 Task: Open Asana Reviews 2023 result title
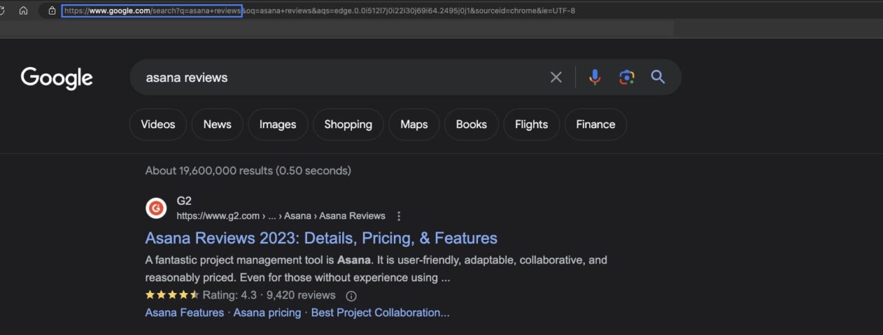[321, 238]
